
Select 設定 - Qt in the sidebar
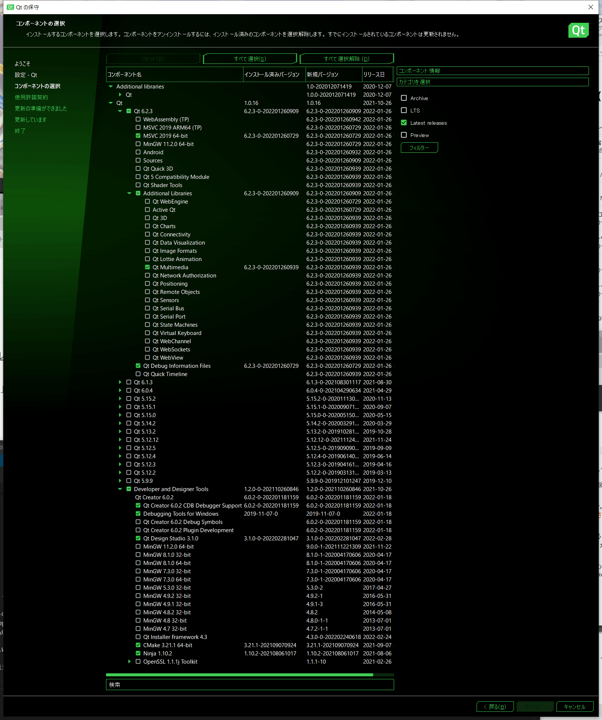(26, 75)
